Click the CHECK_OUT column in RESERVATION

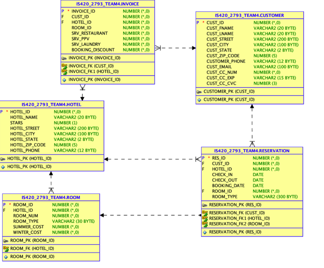point(225,180)
